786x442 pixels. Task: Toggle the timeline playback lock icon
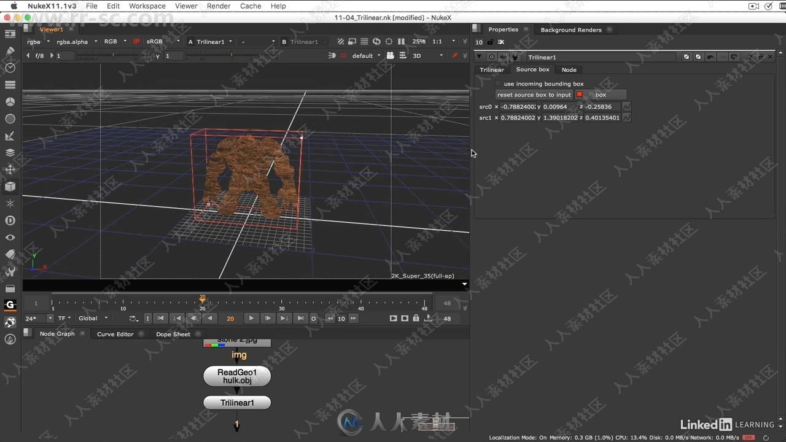pyautogui.click(x=416, y=318)
